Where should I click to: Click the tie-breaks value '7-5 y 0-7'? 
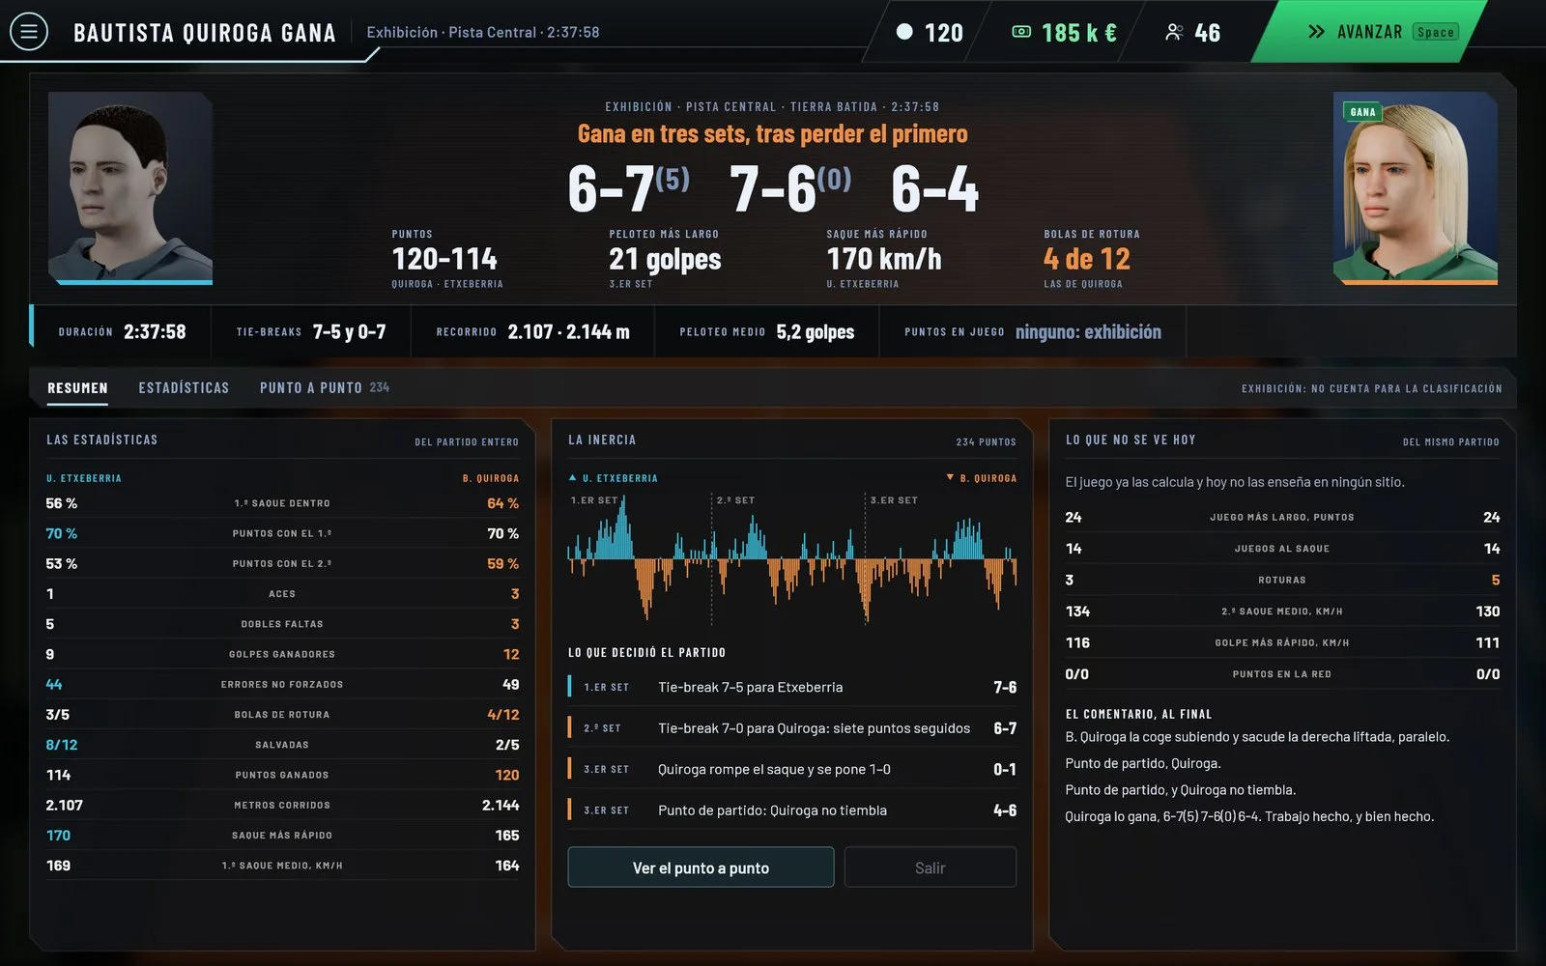click(x=349, y=331)
